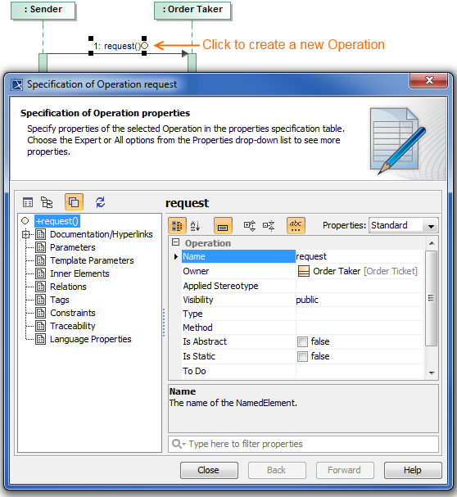Image resolution: width=457 pixels, height=497 pixels.
Task: Click the Order Taker lifeline header in diagram
Action: pyautogui.click(x=192, y=10)
